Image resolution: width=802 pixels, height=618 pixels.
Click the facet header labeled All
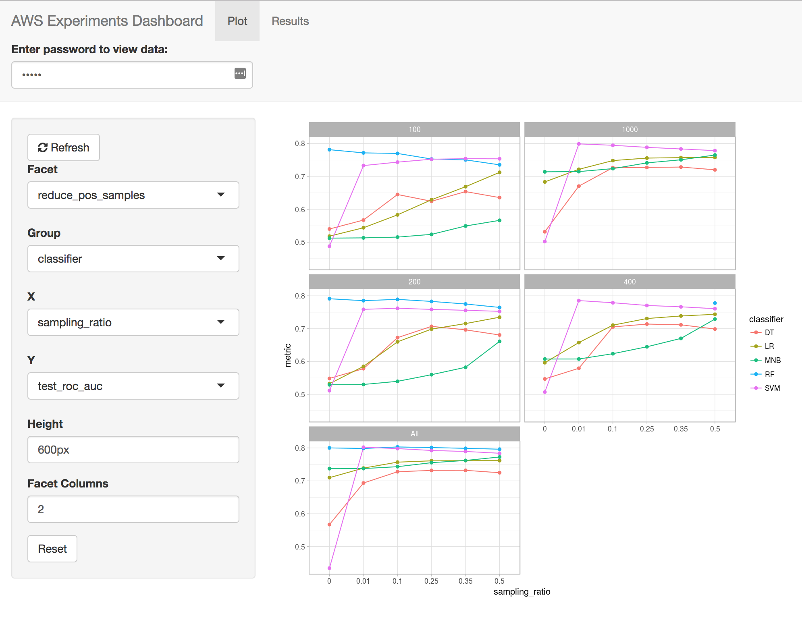coord(414,433)
